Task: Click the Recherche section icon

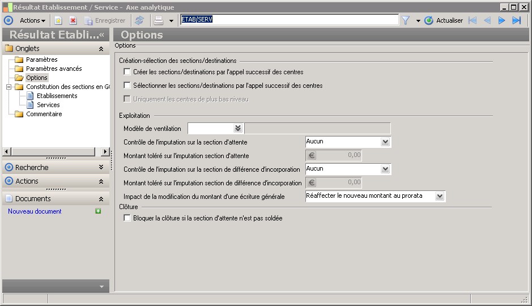Action: point(9,167)
